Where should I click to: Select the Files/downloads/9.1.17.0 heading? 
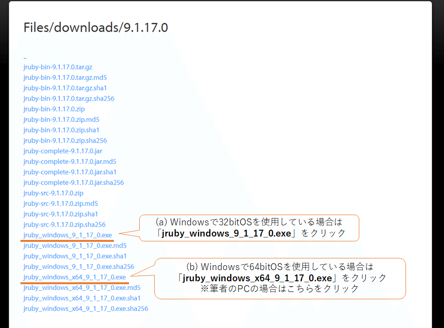[x=96, y=27]
